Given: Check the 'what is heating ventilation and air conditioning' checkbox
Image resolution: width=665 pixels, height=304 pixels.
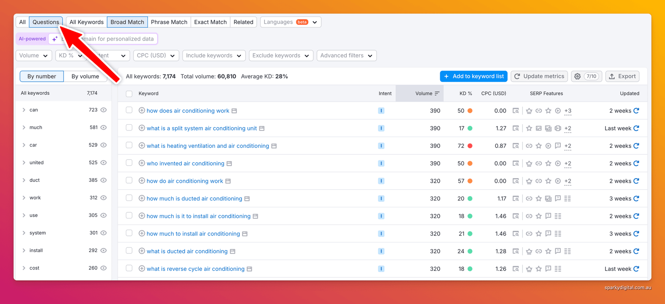Looking at the screenshot, I should (x=129, y=145).
